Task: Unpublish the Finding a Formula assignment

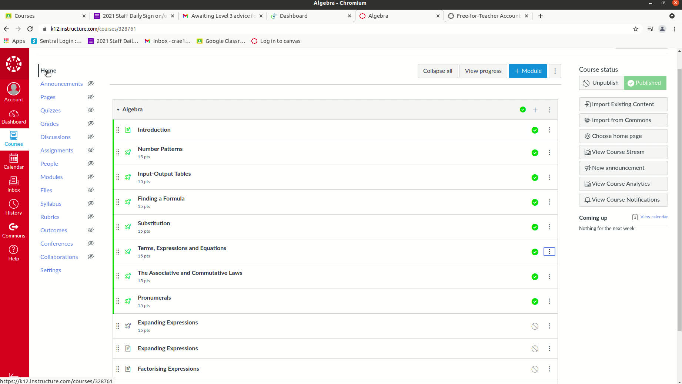Action: pos(535,202)
